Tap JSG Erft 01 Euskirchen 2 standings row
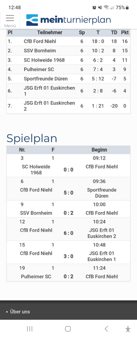 click(68, 106)
